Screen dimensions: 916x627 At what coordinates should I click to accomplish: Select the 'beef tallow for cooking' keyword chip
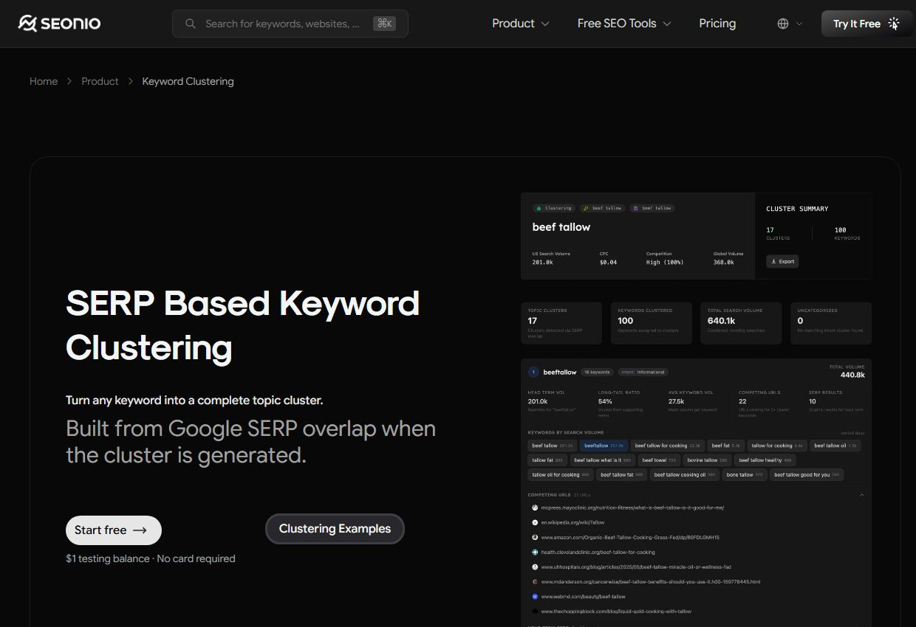point(668,446)
